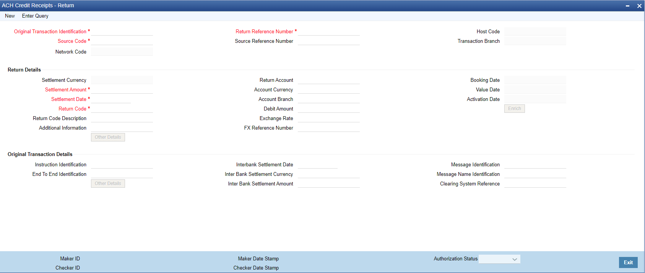Click the Checker ID label
The width and height of the screenshot is (645, 273).
[68, 268]
